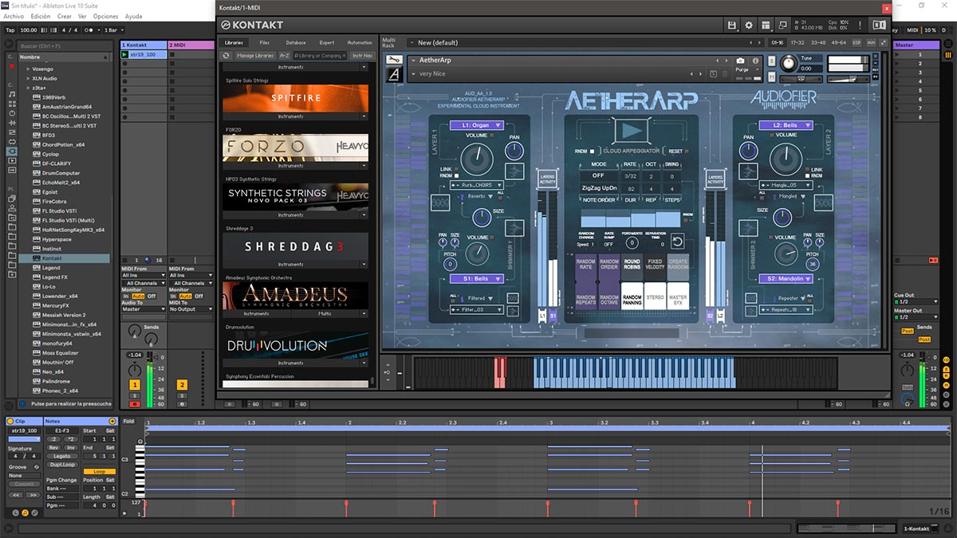Open the Rvrb_CHOIRS preset dropdown

(476, 185)
